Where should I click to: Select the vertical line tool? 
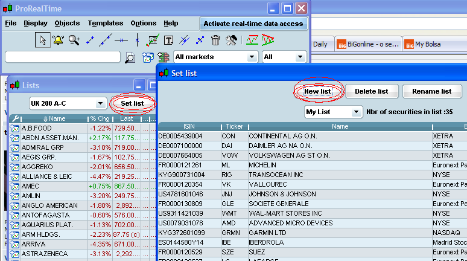click(137, 40)
